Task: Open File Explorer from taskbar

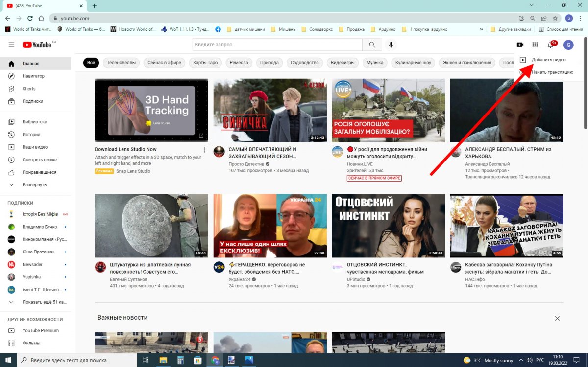Action: tap(163, 360)
